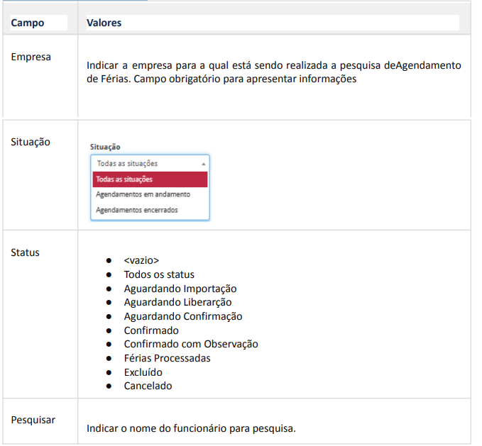
Task: Click the Excluído list item
Action: [x=143, y=372]
